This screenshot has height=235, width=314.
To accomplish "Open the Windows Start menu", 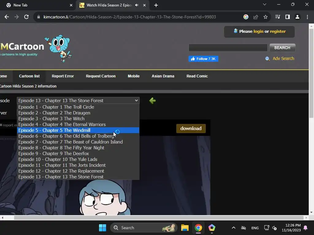I will tap(102, 228).
